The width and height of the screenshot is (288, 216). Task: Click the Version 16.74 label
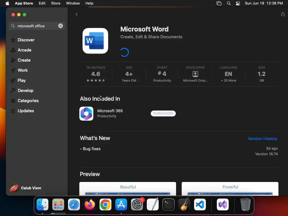266,154
